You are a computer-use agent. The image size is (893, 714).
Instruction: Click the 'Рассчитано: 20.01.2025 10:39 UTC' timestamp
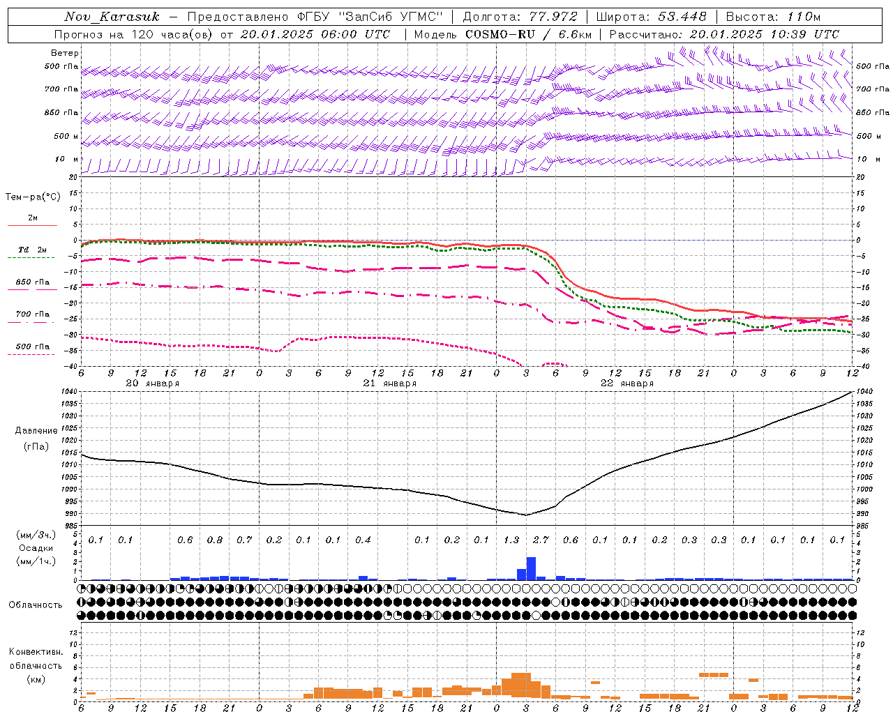pos(724,34)
